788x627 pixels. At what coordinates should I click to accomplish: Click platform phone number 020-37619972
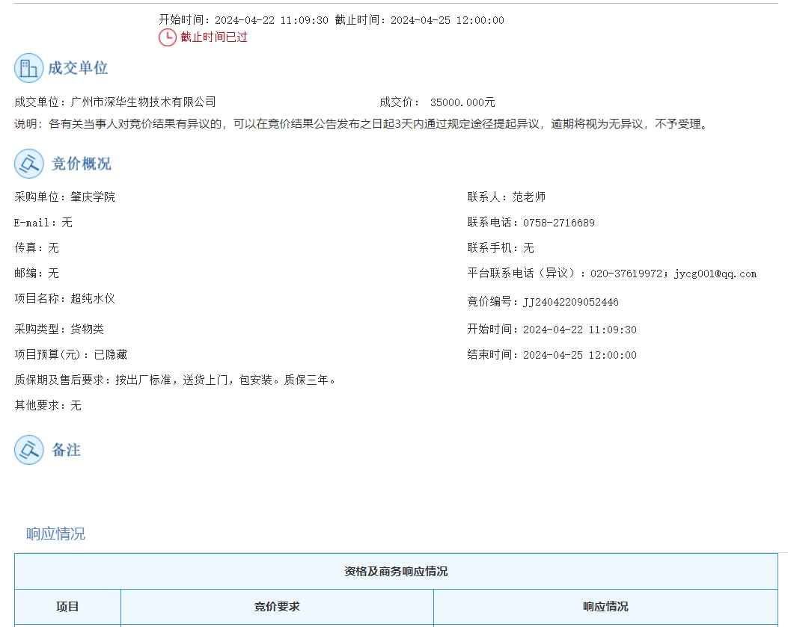coord(626,274)
